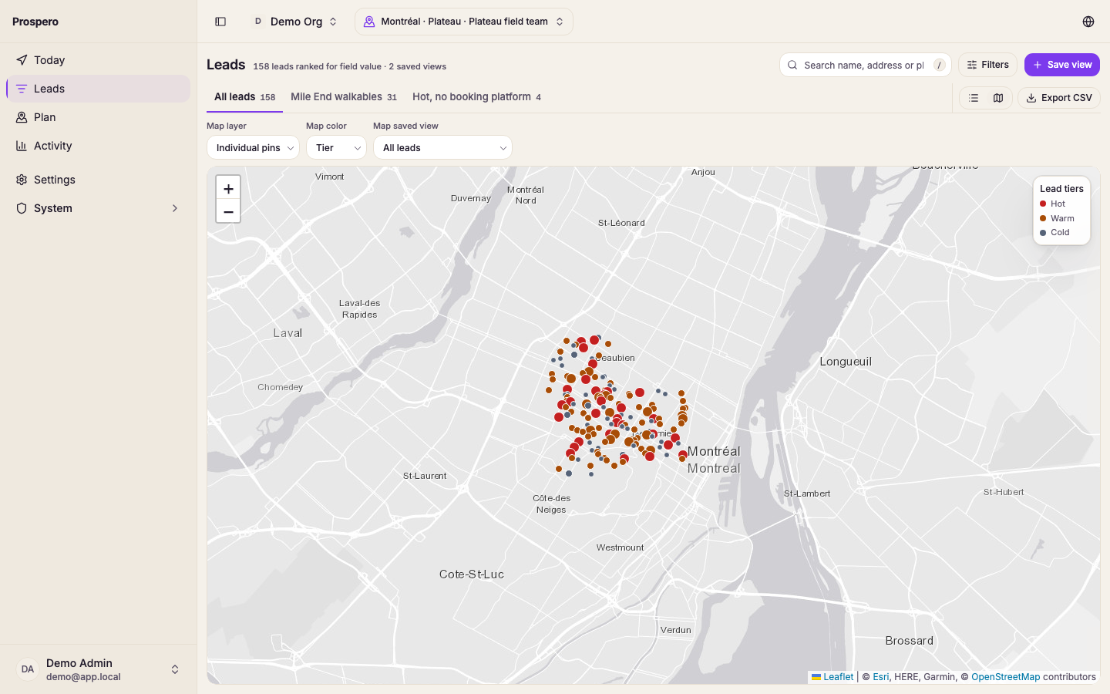
Task: Open the language globe icon
Action: (1088, 22)
